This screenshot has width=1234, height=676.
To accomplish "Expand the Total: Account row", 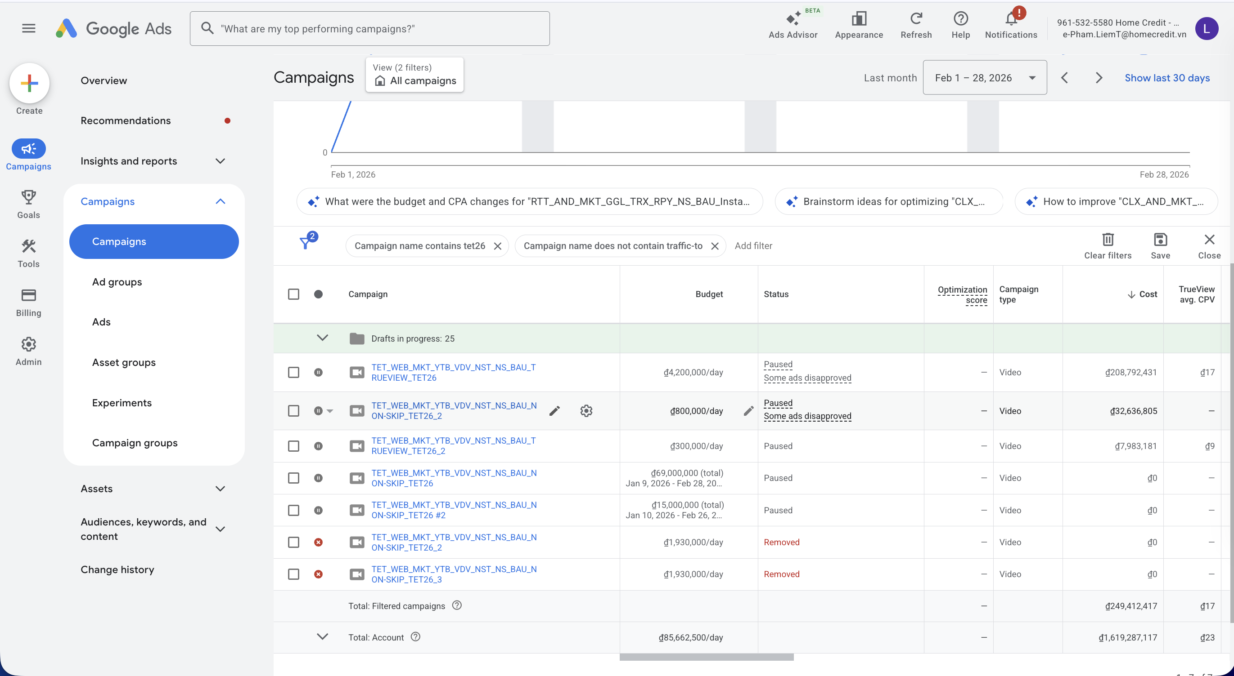I will (x=322, y=637).
